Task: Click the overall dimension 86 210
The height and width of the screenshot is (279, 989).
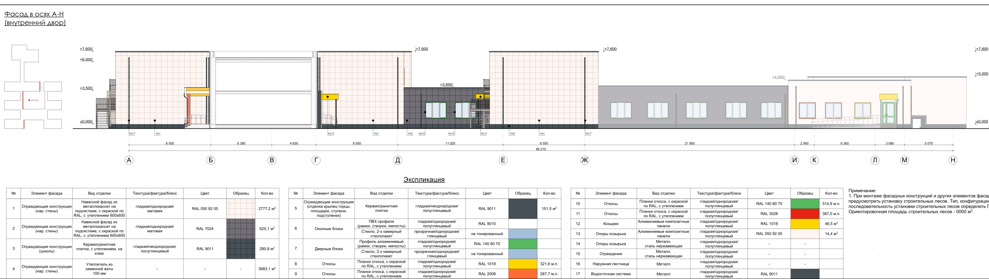Action: (540, 149)
